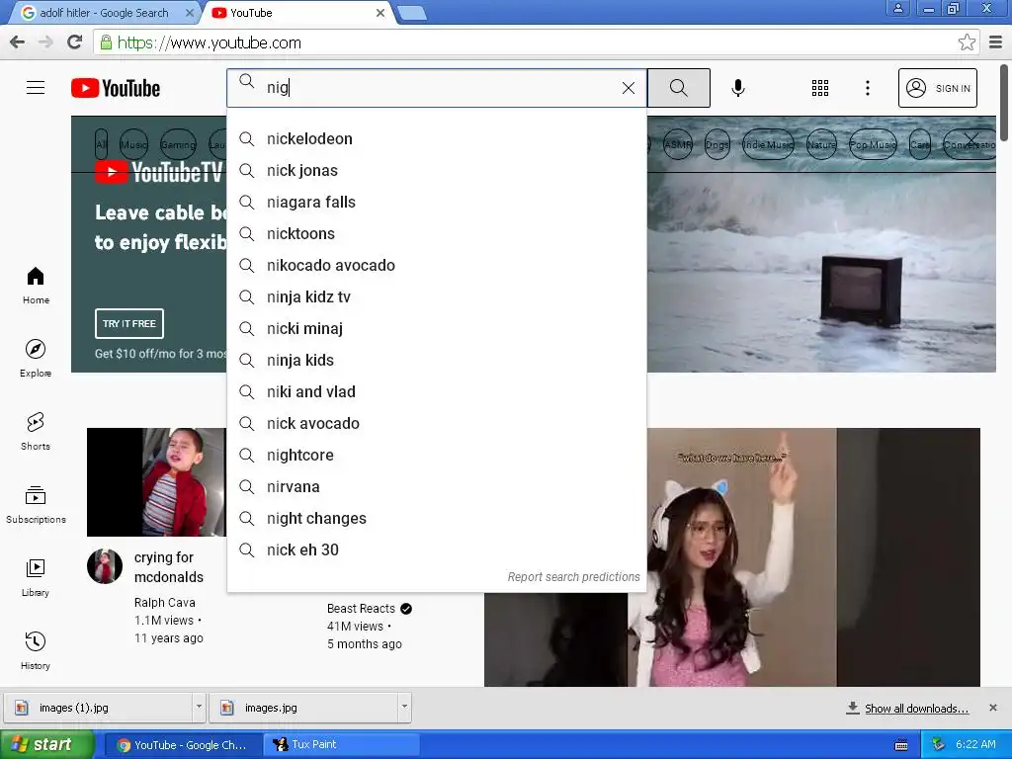1012x759 pixels.
Task: Click Show all downloads
Action: coord(916,708)
